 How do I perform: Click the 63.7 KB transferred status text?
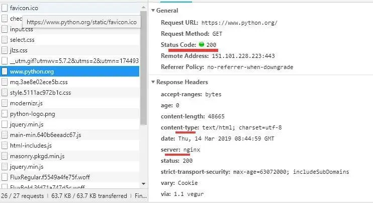(x=89, y=196)
